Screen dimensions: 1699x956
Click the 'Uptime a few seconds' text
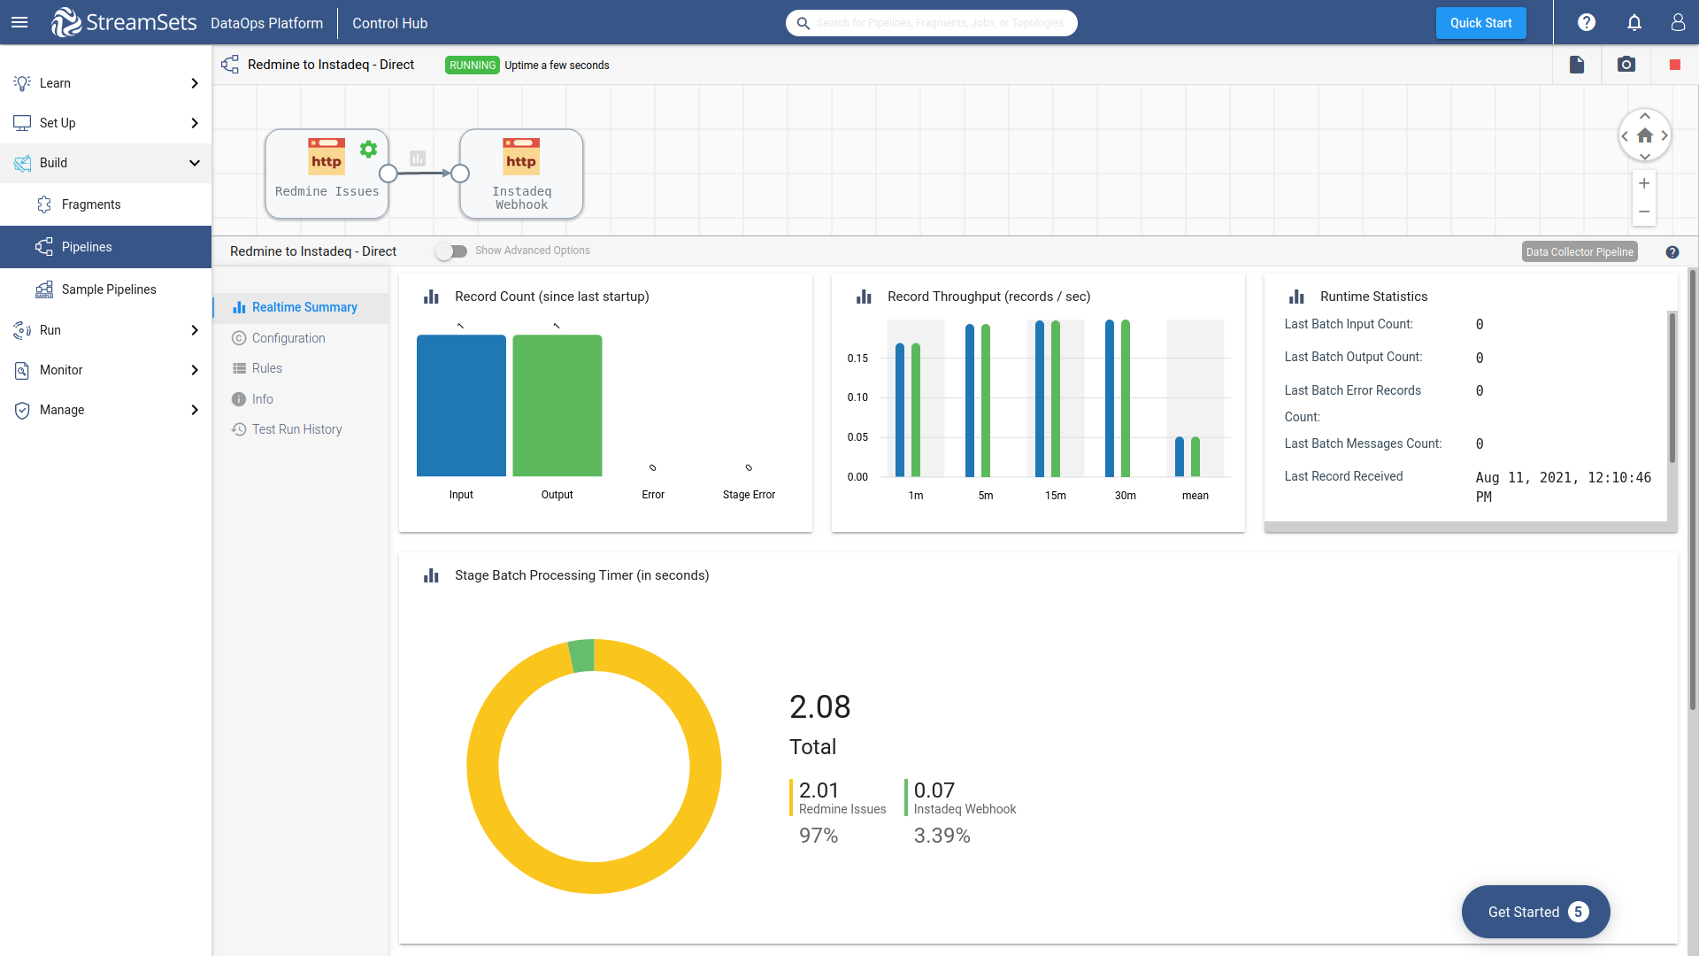(x=557, y=66)
